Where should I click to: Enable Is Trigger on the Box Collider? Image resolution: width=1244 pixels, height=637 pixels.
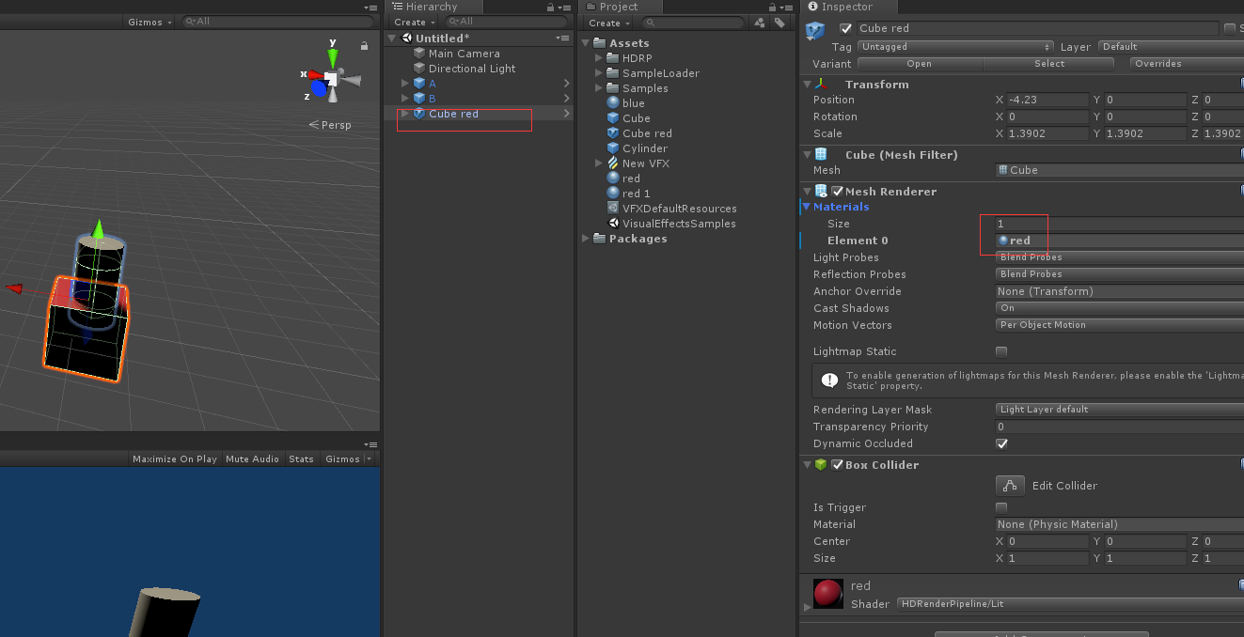(x=1000, y=507)
